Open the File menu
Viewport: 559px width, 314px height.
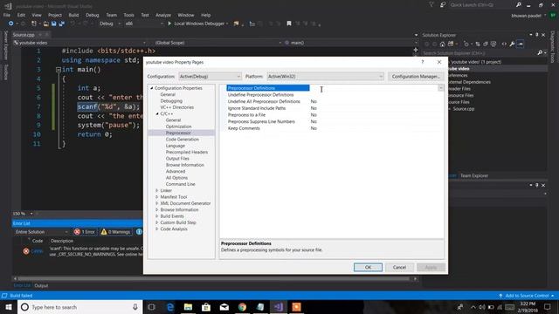point(7,15)
